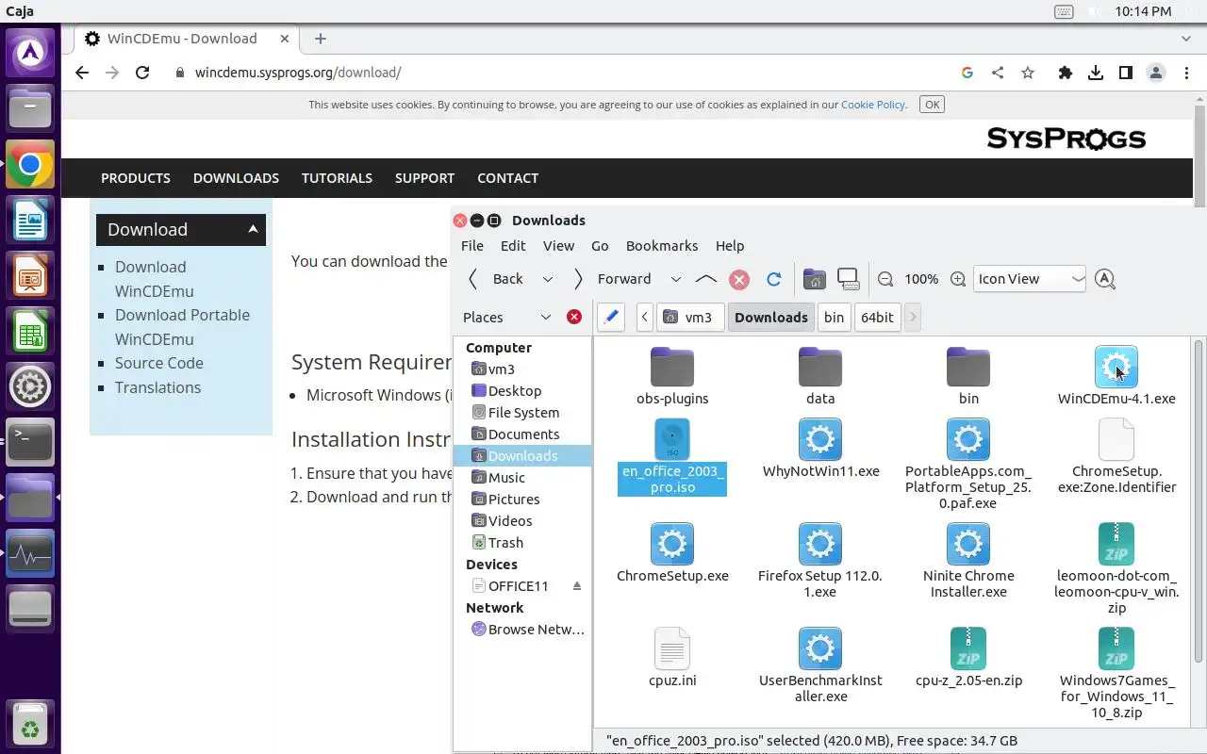Open the File menu in Caja

472,245
